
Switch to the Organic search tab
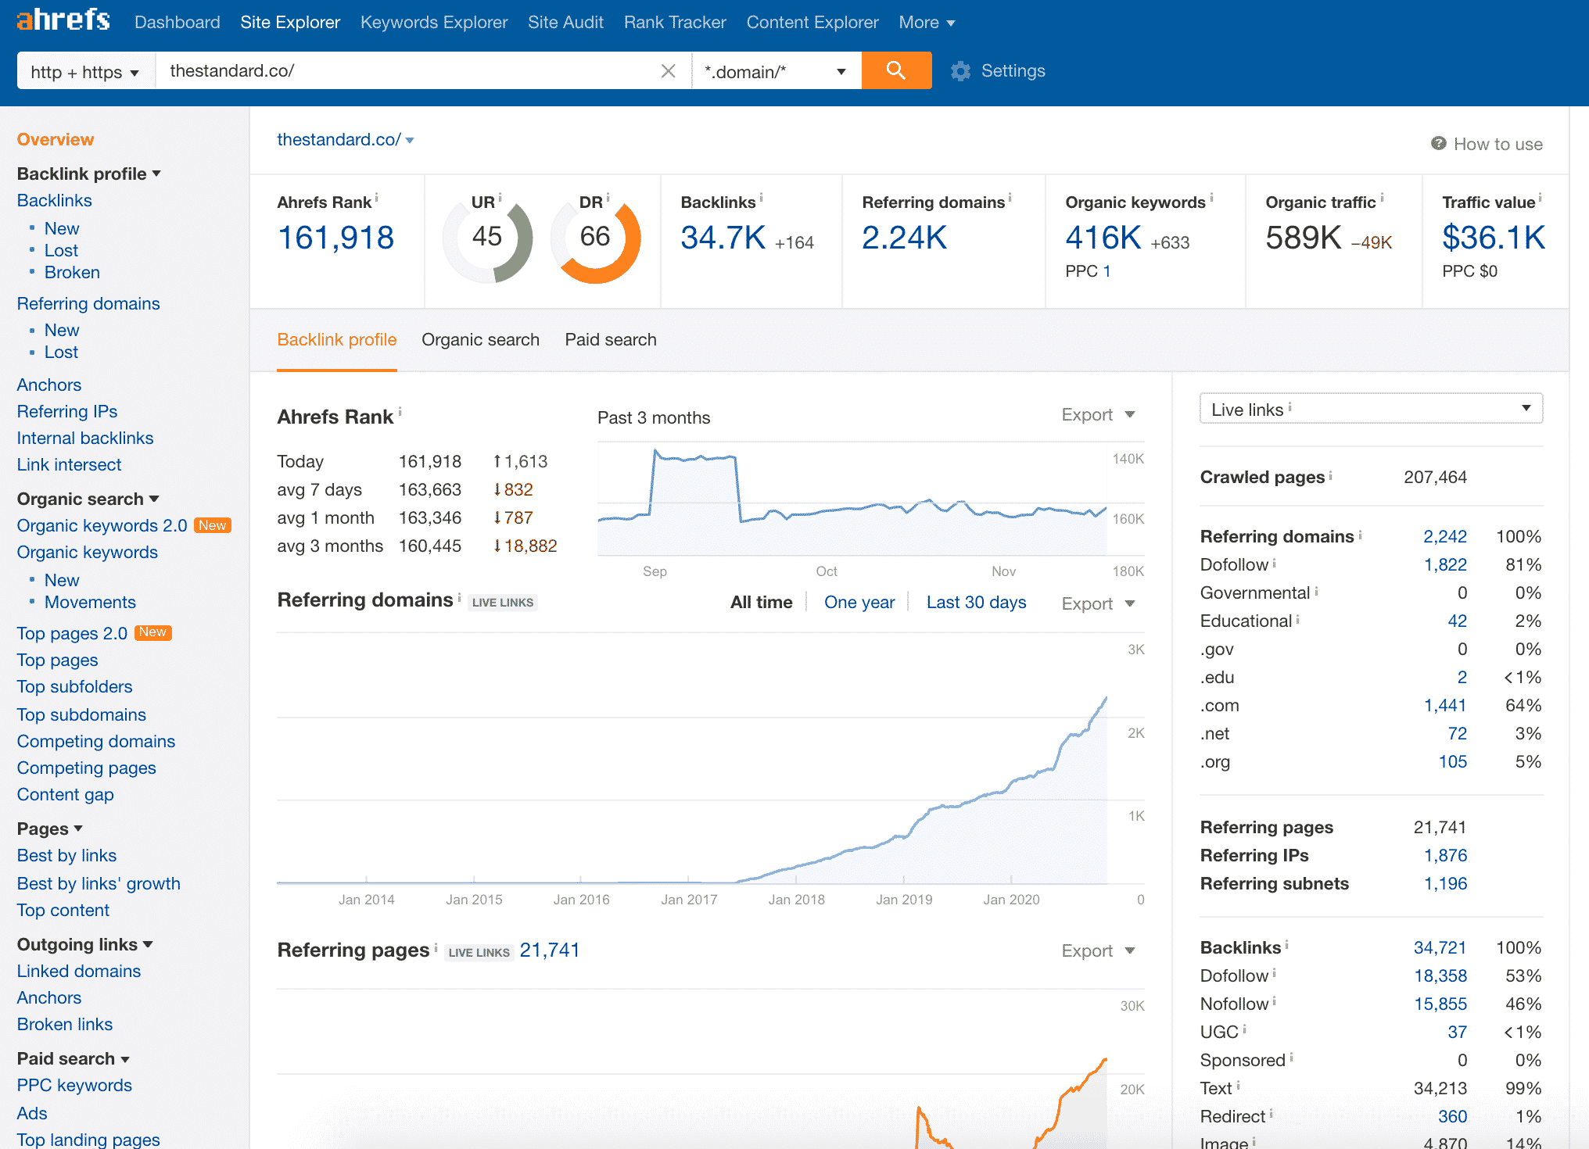pos(480,340)
